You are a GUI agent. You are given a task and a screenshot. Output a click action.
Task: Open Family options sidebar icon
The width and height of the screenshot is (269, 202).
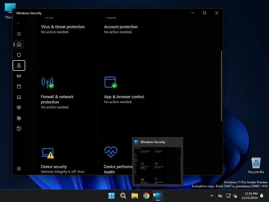(19, 118)
